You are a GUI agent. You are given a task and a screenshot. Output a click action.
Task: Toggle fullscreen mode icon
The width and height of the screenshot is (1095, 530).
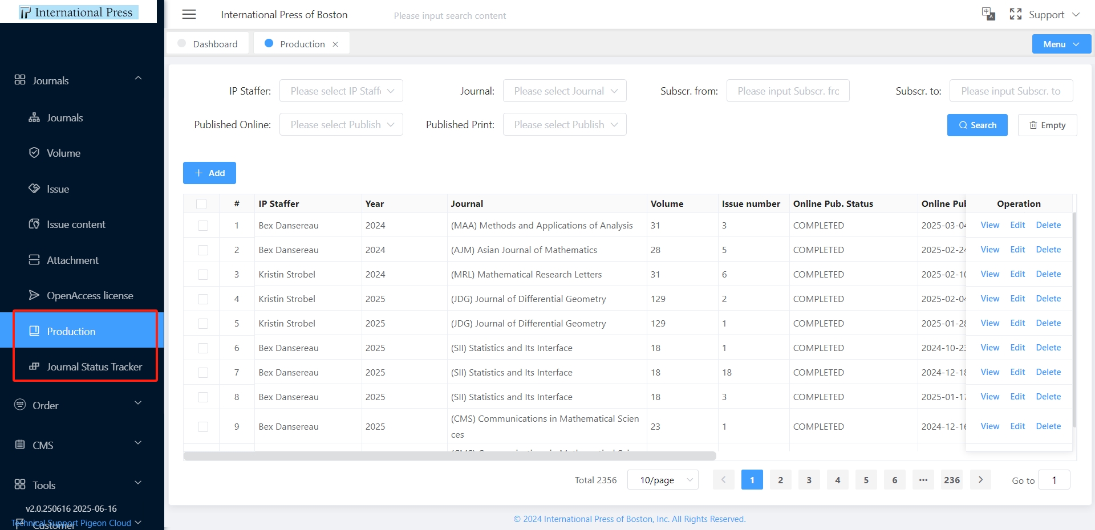tap(1016, 14)
